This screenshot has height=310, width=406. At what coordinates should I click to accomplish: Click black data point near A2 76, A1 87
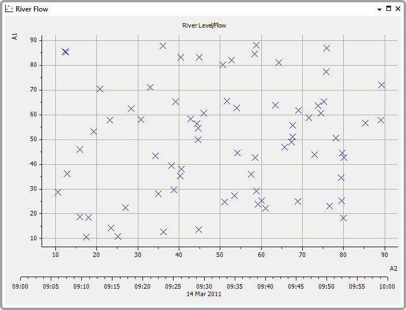tap(326, 48)
